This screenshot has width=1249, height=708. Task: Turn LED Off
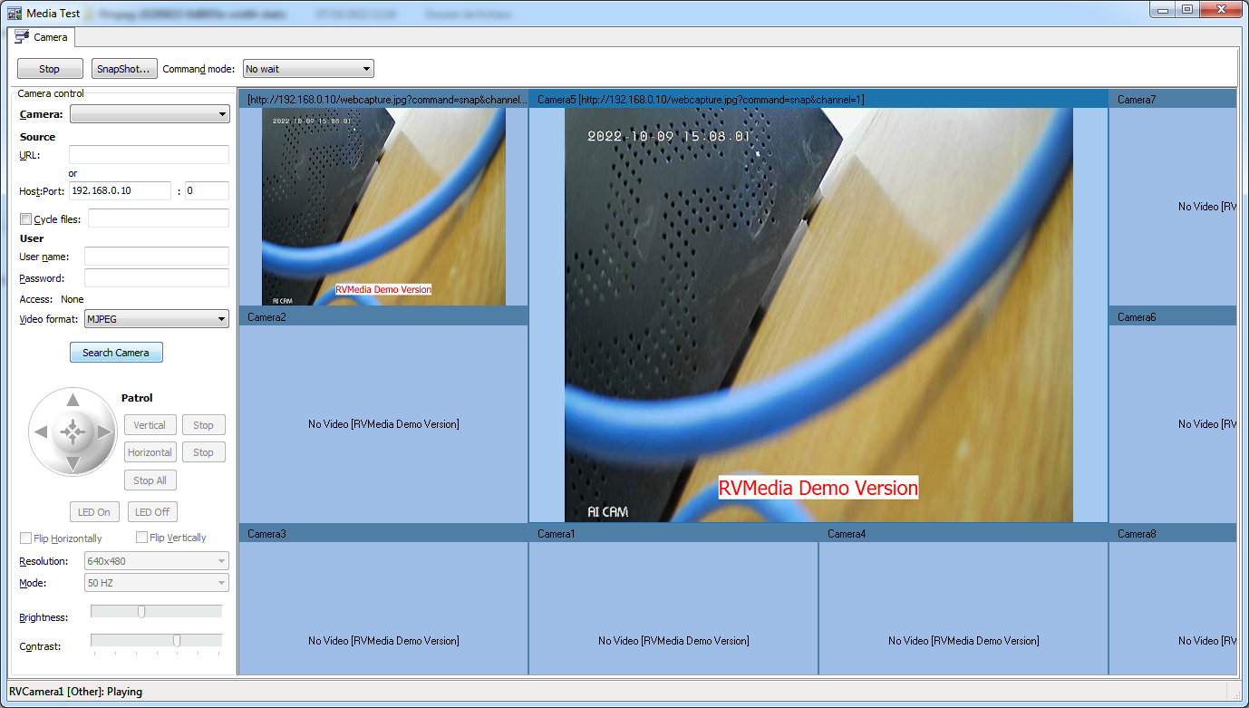click(152, 512)
